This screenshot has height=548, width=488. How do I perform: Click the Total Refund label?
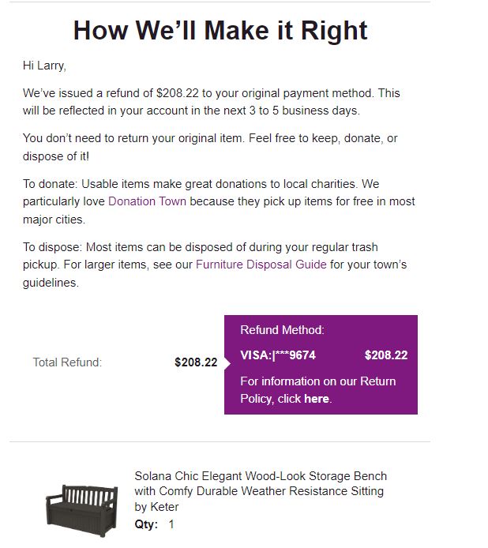click(67, 362)
